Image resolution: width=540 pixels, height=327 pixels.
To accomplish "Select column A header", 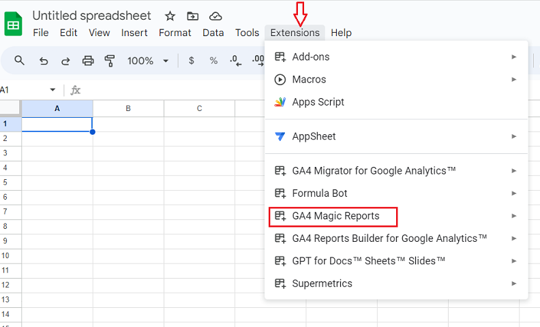I will coord(57,108).
